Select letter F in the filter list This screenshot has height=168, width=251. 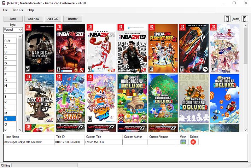point(10,74)
